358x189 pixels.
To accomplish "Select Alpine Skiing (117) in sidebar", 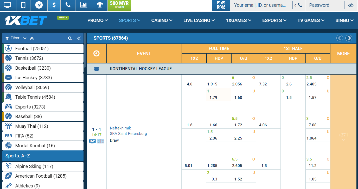I will [43, 166].
